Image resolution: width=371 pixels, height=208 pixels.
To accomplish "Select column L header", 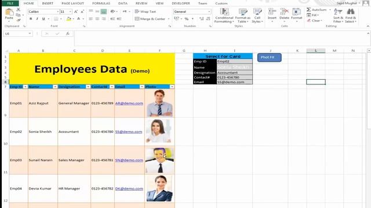I will (x=315, y=50).
